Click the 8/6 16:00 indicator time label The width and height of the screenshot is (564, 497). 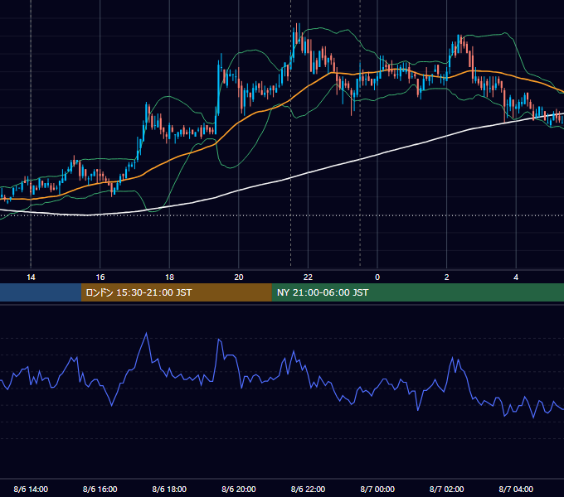click(x=100, y=489)
